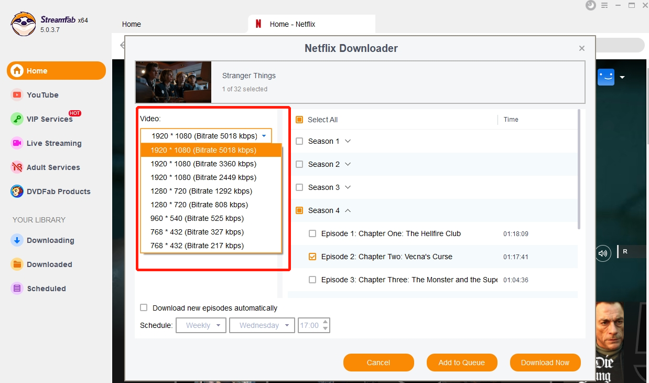Click the Live Streaming camera icon
The height and width of the screenshot is (383, 649).
point(17,143)
